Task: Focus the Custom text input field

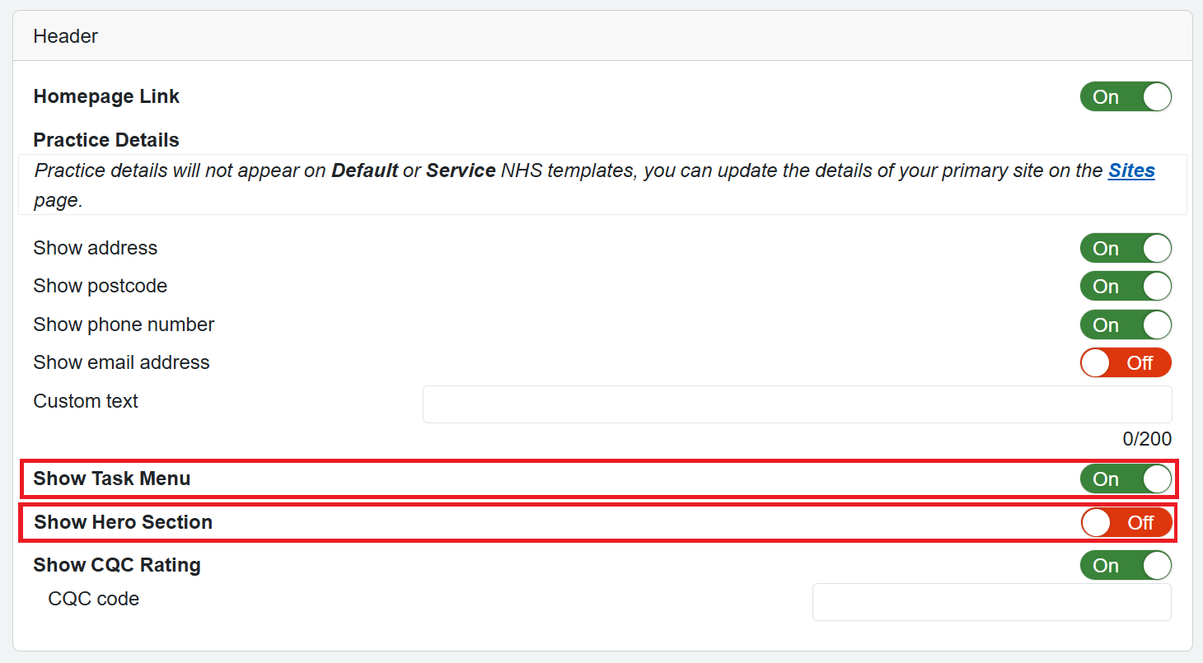Action: pos(797,404)
